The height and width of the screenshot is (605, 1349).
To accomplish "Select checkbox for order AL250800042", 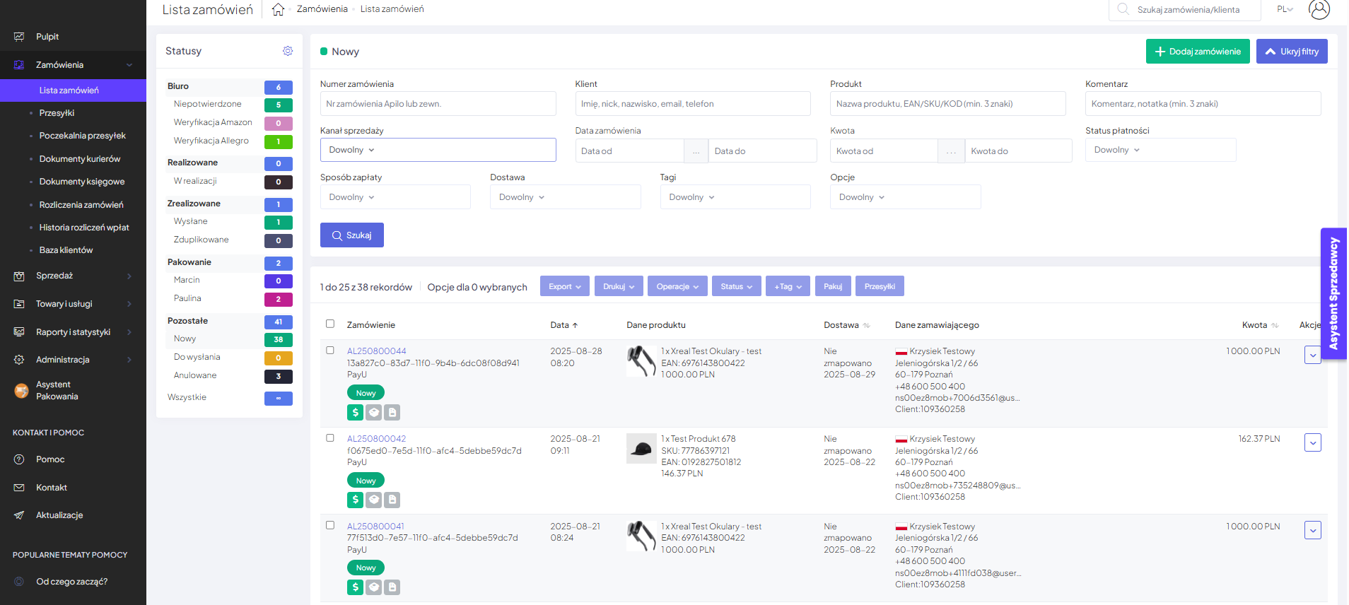I will (330, 438).
